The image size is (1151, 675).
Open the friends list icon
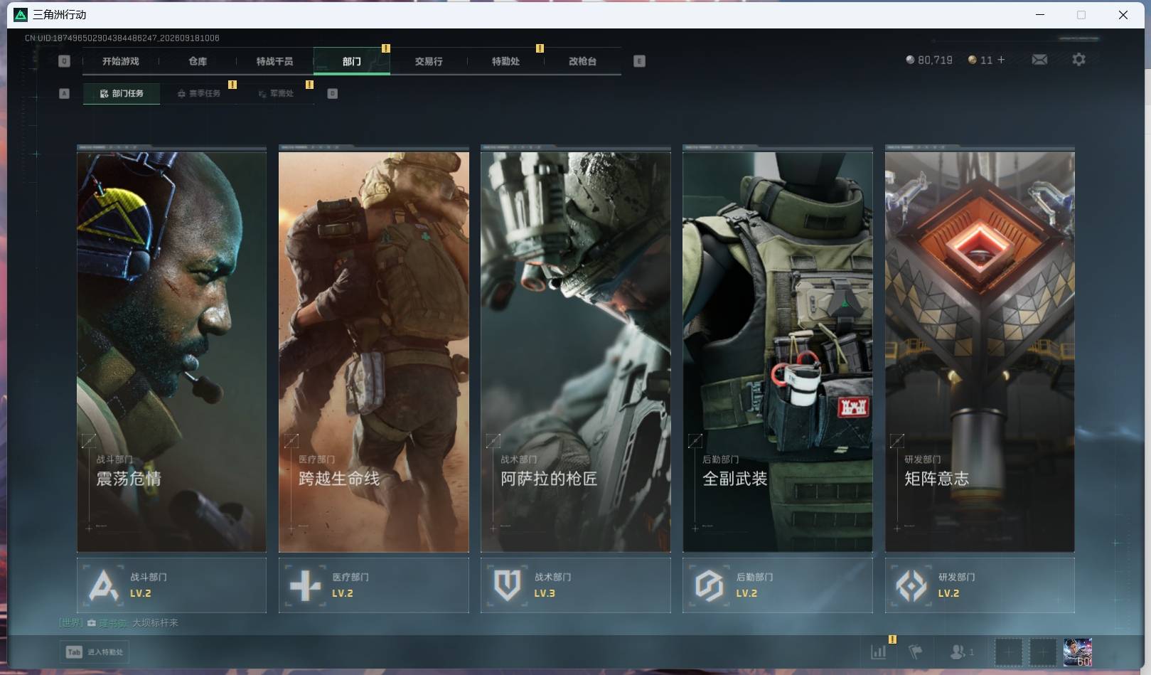(962, 652)
